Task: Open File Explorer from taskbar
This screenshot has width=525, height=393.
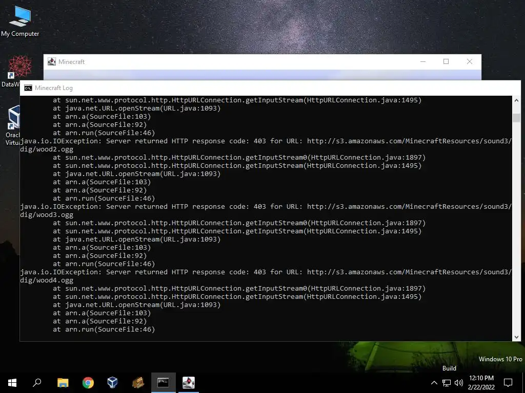Action: click(63, 383)
